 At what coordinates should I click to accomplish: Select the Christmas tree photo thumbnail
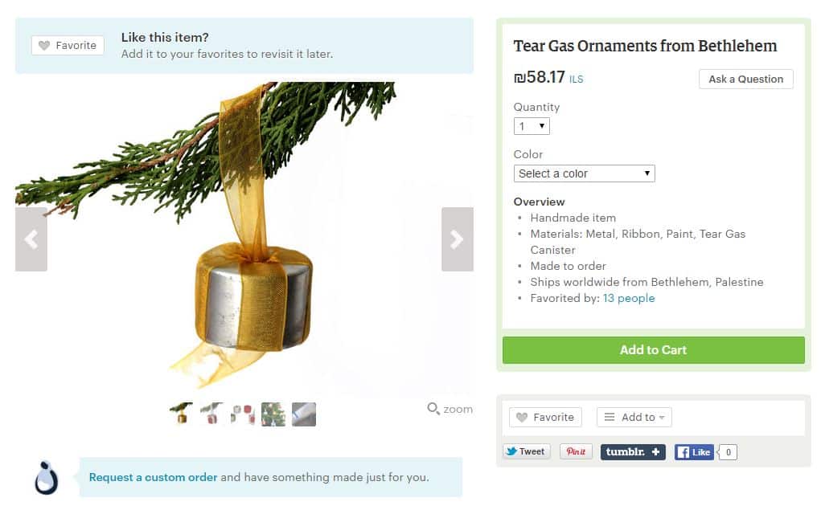273,414
